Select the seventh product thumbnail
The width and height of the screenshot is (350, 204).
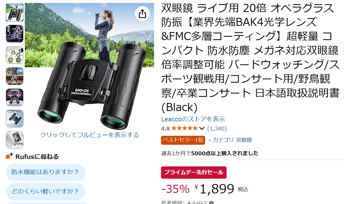pyautogui.click(x=15, y=140)
